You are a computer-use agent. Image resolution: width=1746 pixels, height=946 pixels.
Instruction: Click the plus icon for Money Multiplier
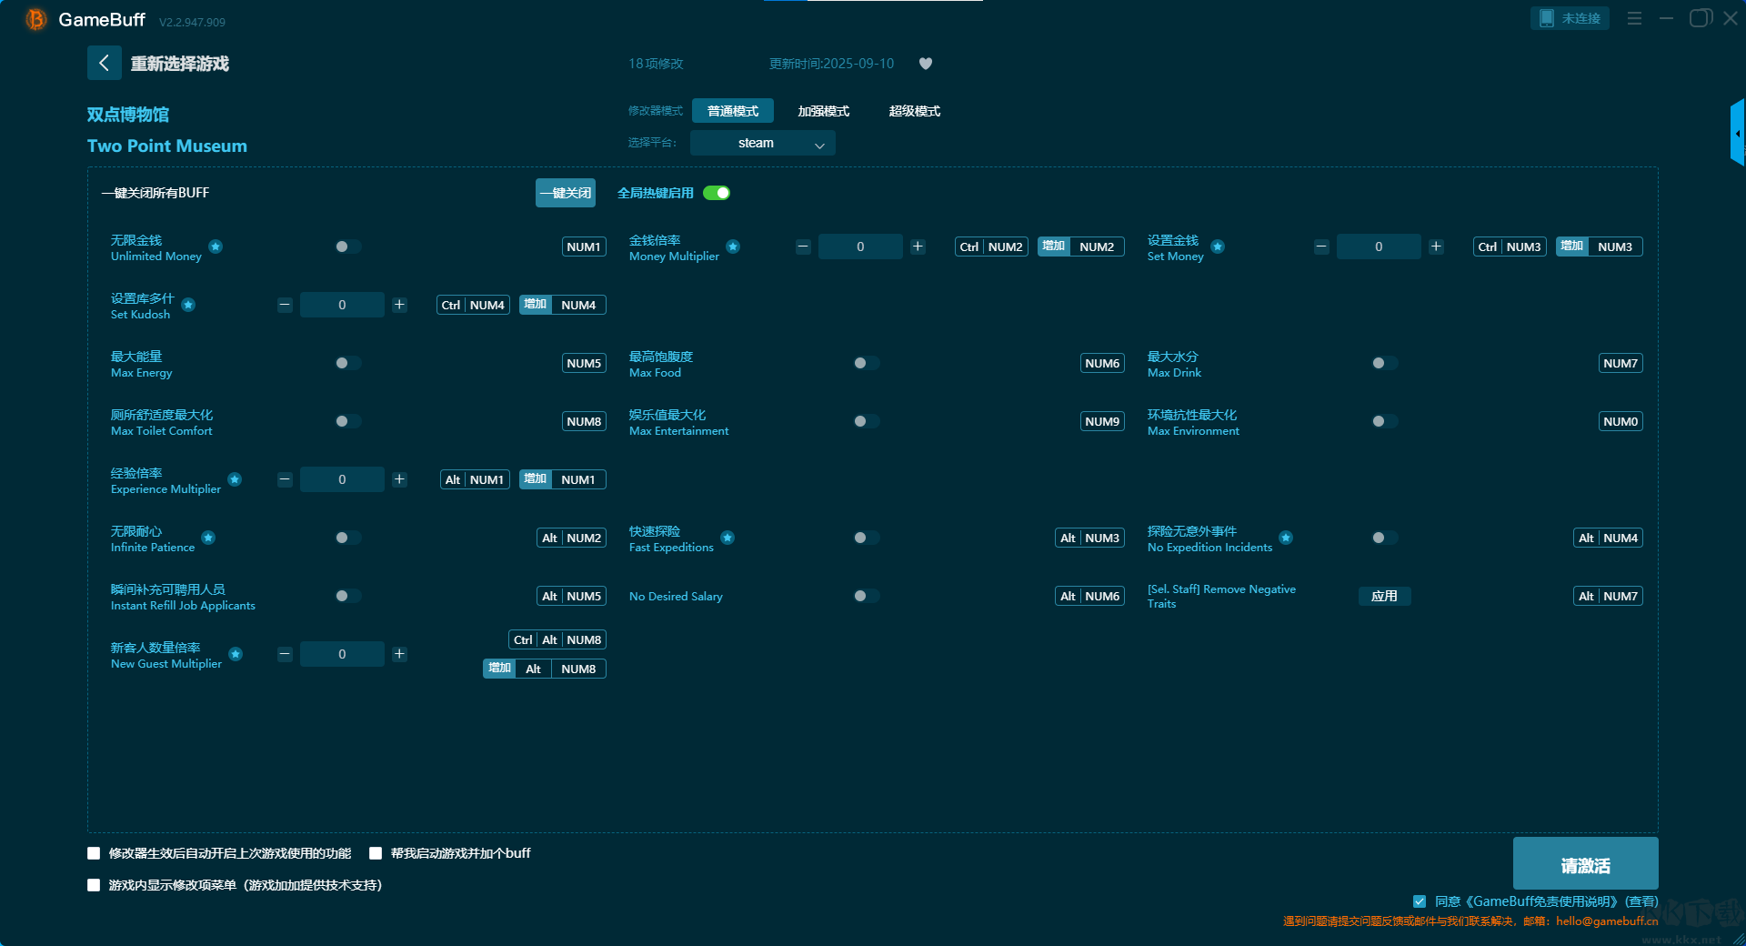(918, 247)
